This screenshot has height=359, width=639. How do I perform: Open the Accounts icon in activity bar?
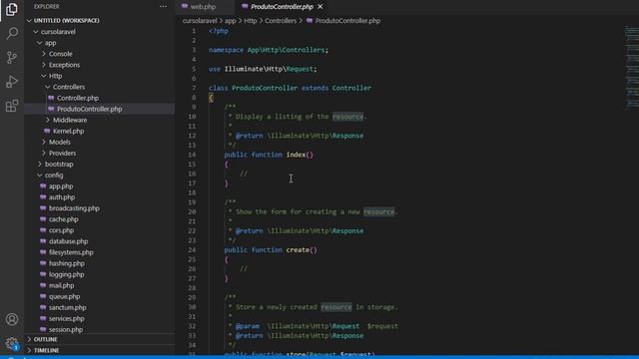(12, 319)
